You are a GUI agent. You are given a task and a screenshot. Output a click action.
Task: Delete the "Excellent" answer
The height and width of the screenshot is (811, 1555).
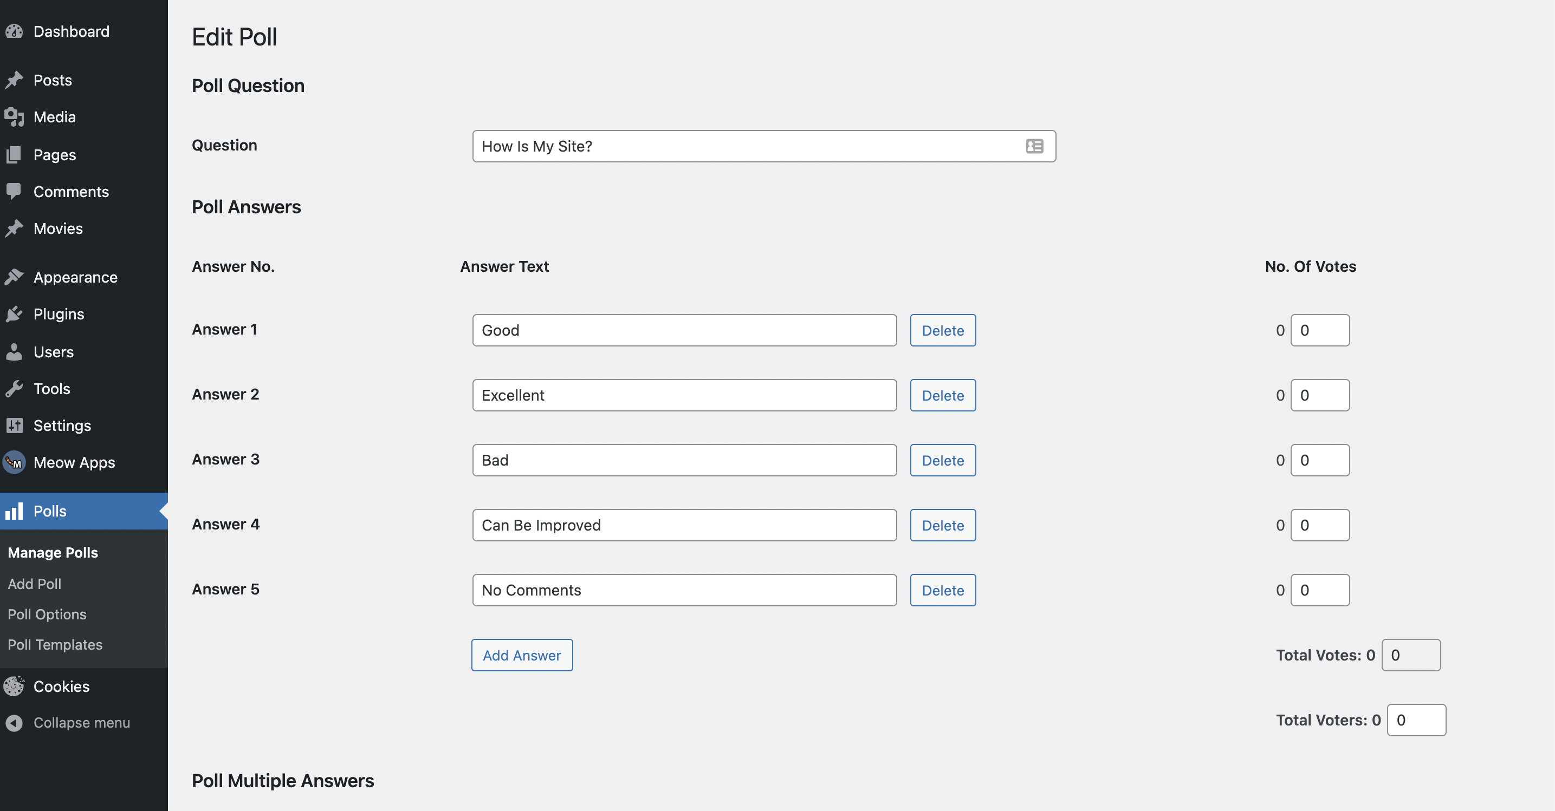[x=942, y=396]
